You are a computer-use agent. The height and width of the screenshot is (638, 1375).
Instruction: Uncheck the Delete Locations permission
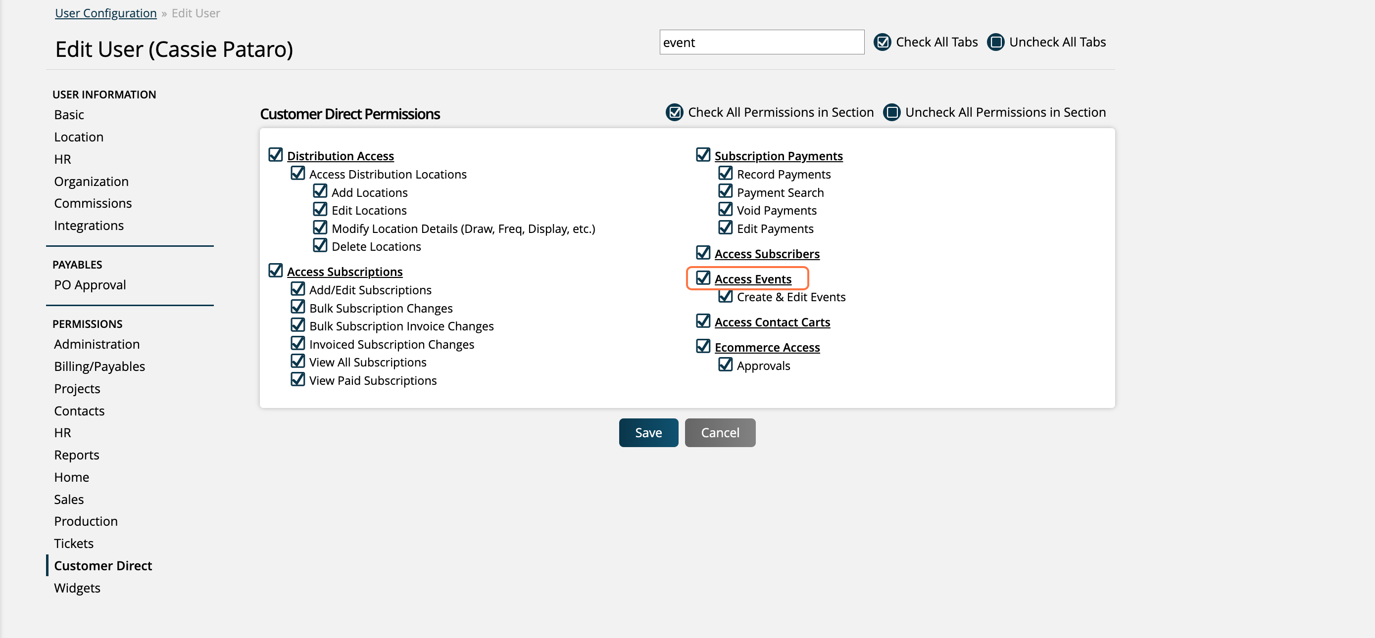point(320,245)
